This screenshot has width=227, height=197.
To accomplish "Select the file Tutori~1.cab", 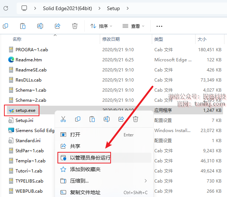I will click(x=29, y=171).
